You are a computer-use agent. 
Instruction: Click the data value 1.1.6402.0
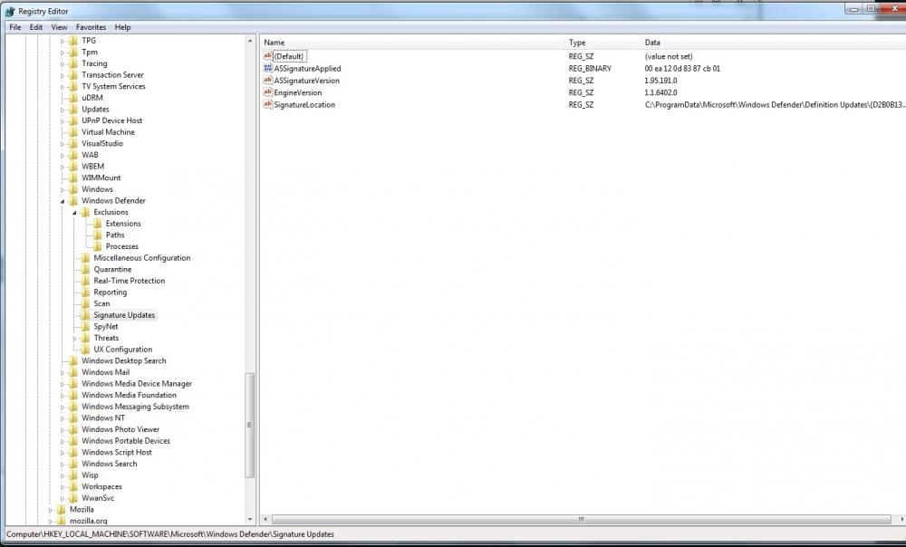point(660,92)
